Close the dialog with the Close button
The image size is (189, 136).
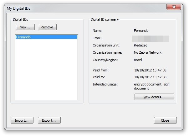pyautogui.click(x=165, y=120)
